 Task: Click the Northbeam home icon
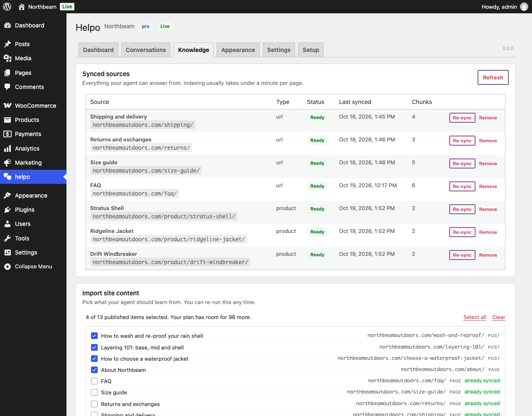22,7
